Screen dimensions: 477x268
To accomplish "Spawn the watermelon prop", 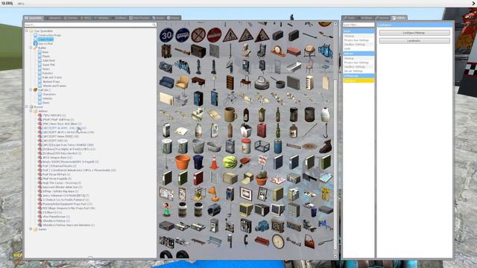I will coord(230,162).
